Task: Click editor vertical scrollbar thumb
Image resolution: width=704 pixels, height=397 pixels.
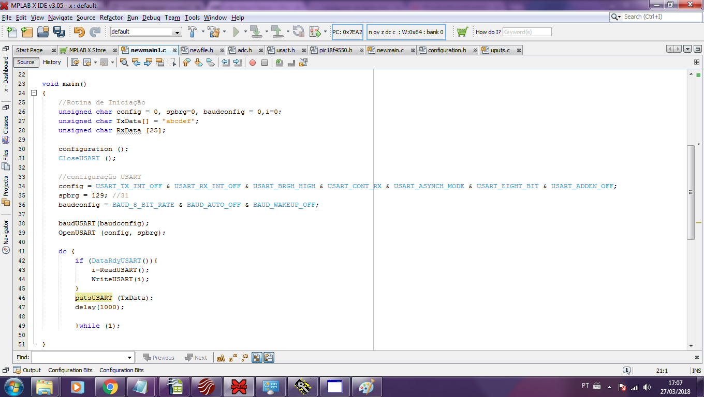Action: point(691,192)
